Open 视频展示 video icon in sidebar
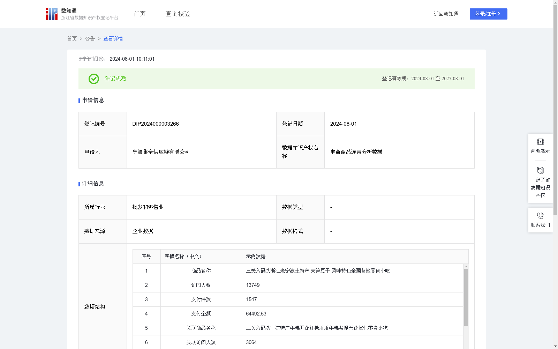This screenshot has height=349, width=558. click(x=540, y=142)
